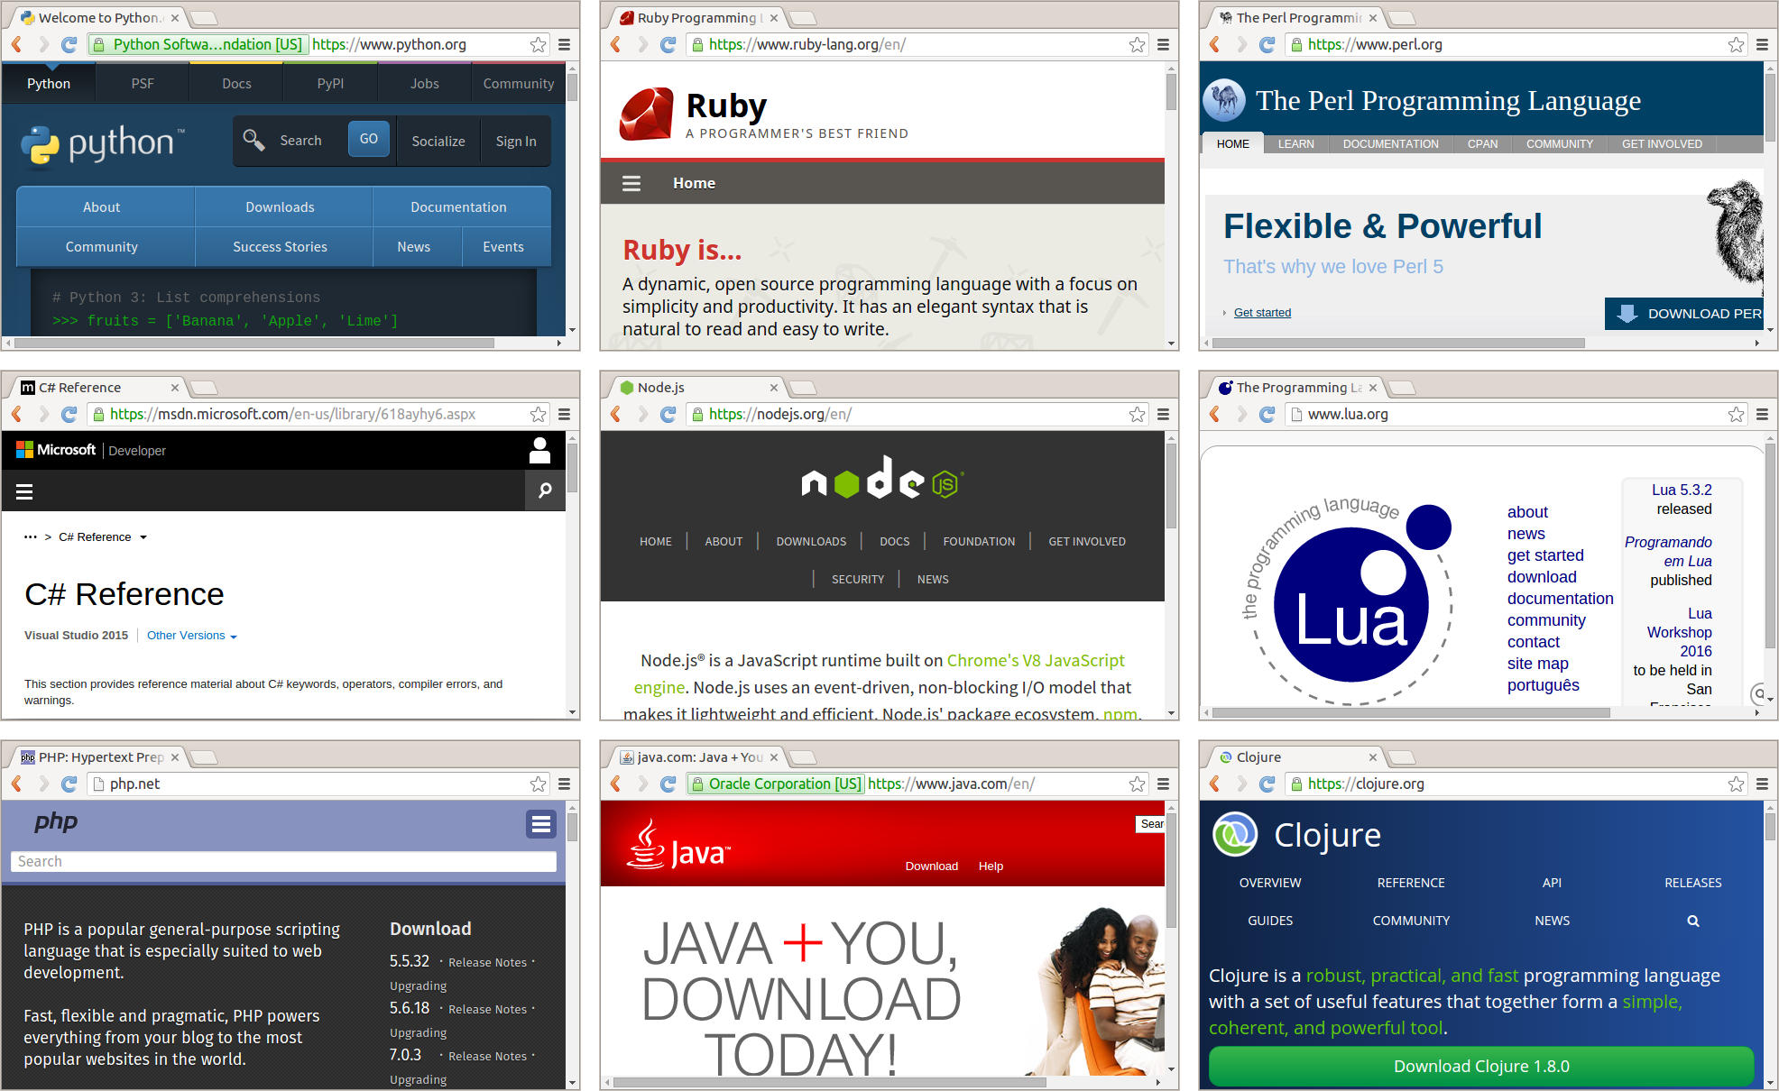Open the browser menu on the python.org window

pyautogui.click(x=564, y=44)
